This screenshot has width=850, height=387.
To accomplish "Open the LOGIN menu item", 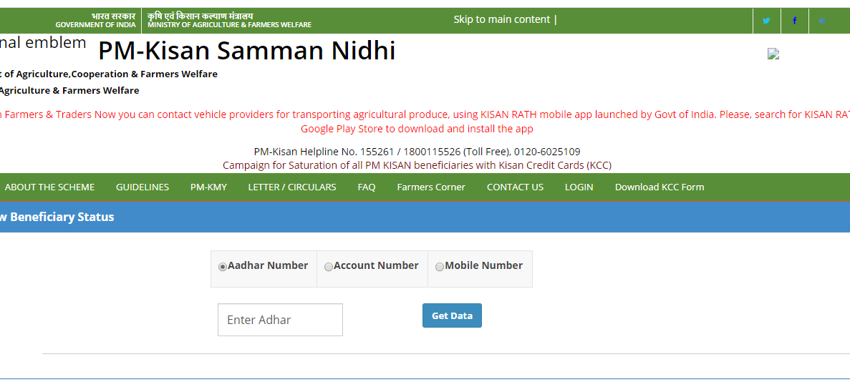I will (579, 187).
